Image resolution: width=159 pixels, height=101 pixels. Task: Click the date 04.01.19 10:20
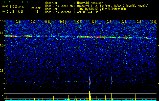point(13,12)
